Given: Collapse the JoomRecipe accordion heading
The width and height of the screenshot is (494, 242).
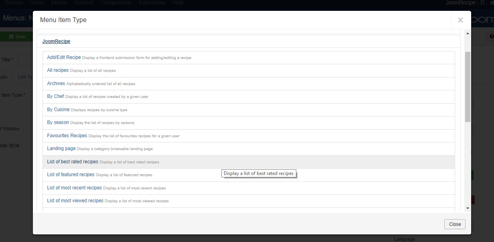Looking at the screenshot, I should click(x=56, y=41).
